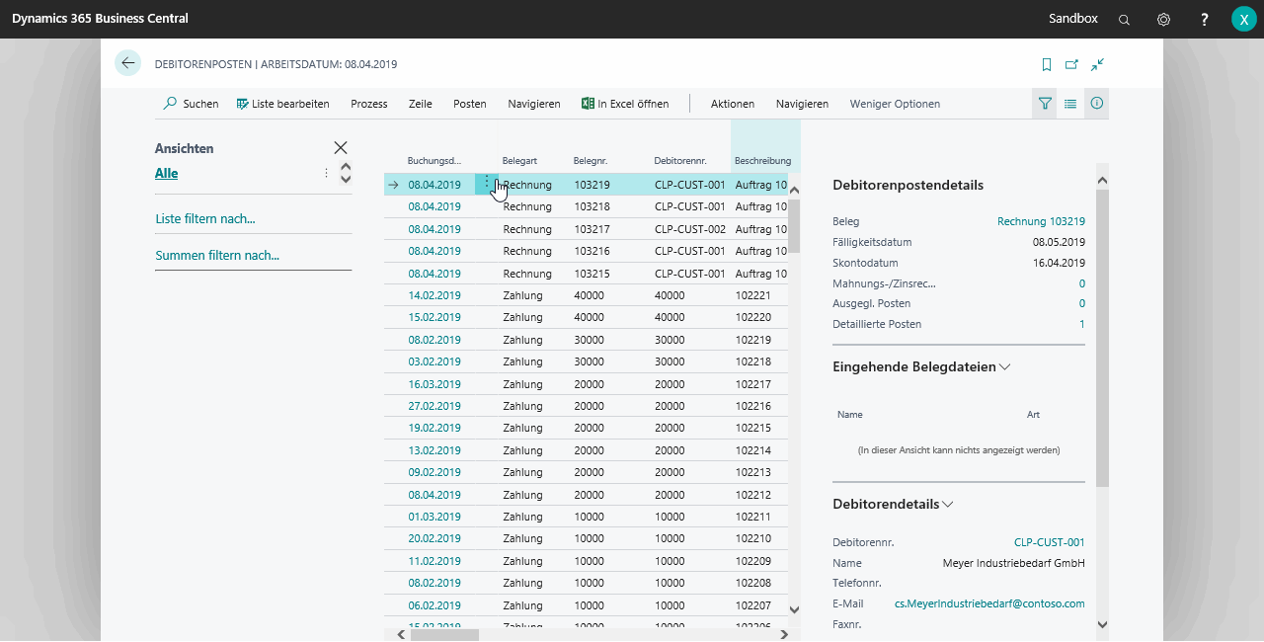
Task: Open the help question mark icon
Action: click(x=1204, y=20)
